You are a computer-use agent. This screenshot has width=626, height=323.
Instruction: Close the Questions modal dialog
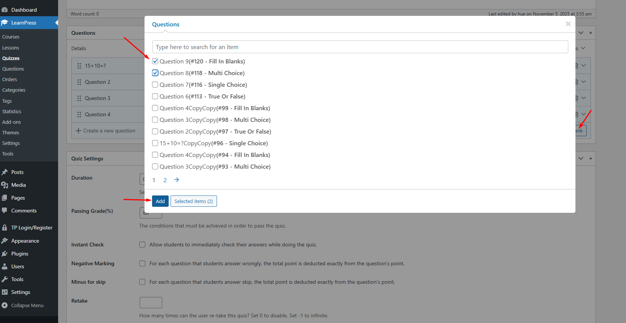[x=568, y=24]
